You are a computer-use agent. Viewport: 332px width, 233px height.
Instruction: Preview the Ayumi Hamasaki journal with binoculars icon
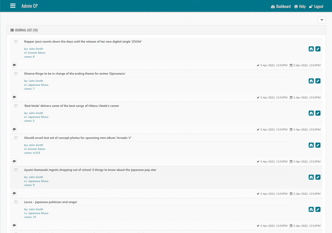311,177
